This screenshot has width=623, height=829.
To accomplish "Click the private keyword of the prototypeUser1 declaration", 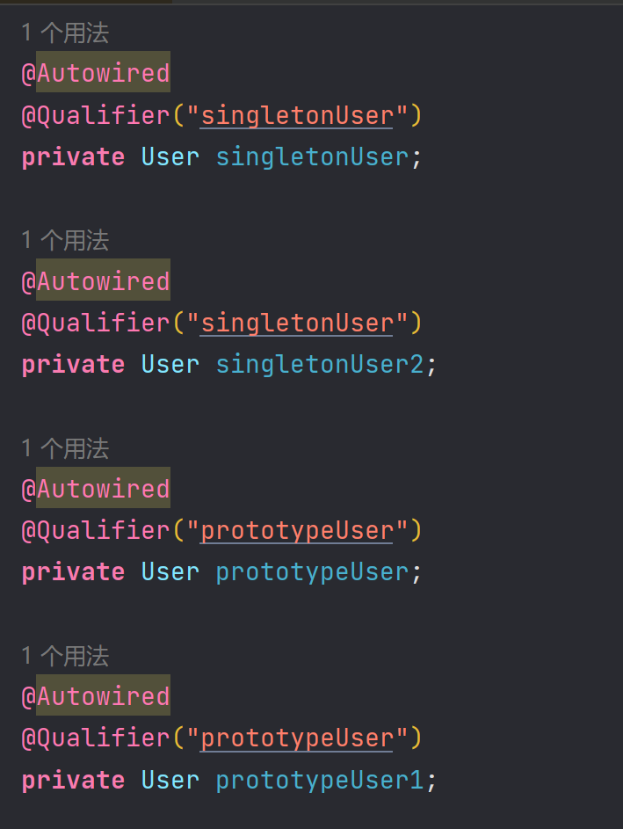I will click(74, 780).
